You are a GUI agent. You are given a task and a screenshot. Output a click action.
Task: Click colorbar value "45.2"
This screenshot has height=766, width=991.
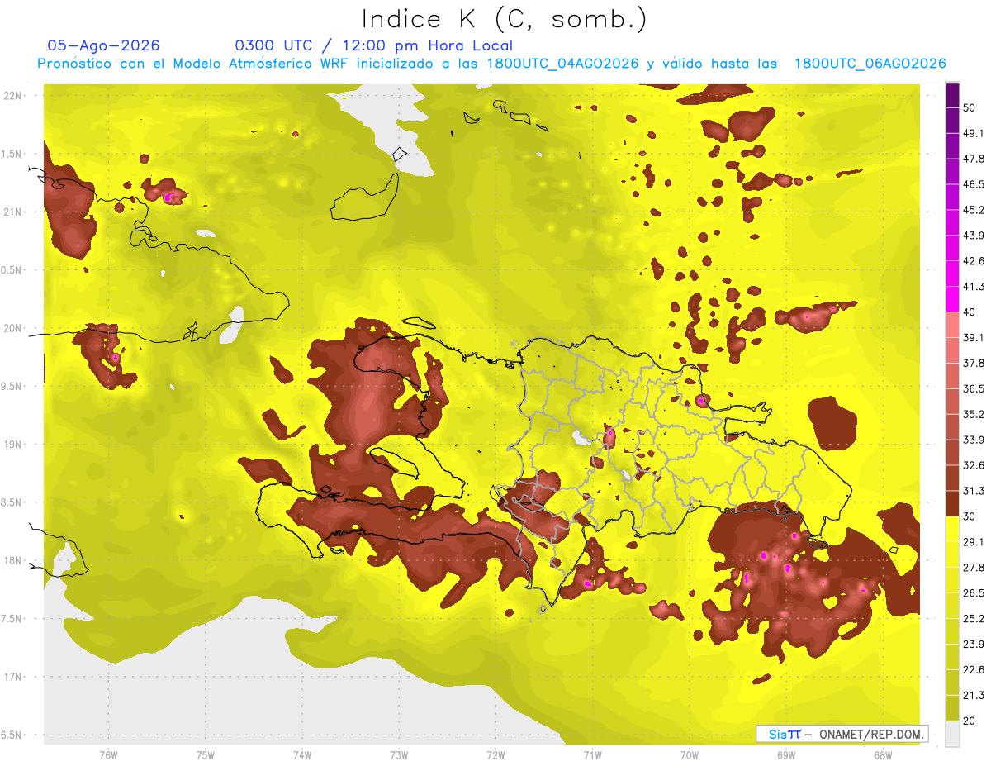(973, 210)
